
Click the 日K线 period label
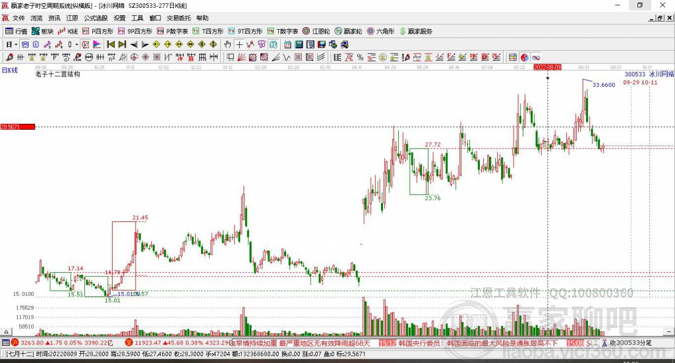pos(9,70)
